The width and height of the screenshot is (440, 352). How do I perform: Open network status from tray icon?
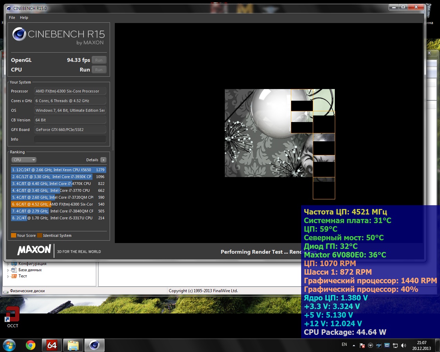395,345
